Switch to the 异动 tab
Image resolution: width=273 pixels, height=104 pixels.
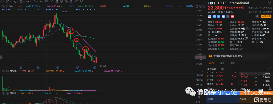(x=233, y=63)
